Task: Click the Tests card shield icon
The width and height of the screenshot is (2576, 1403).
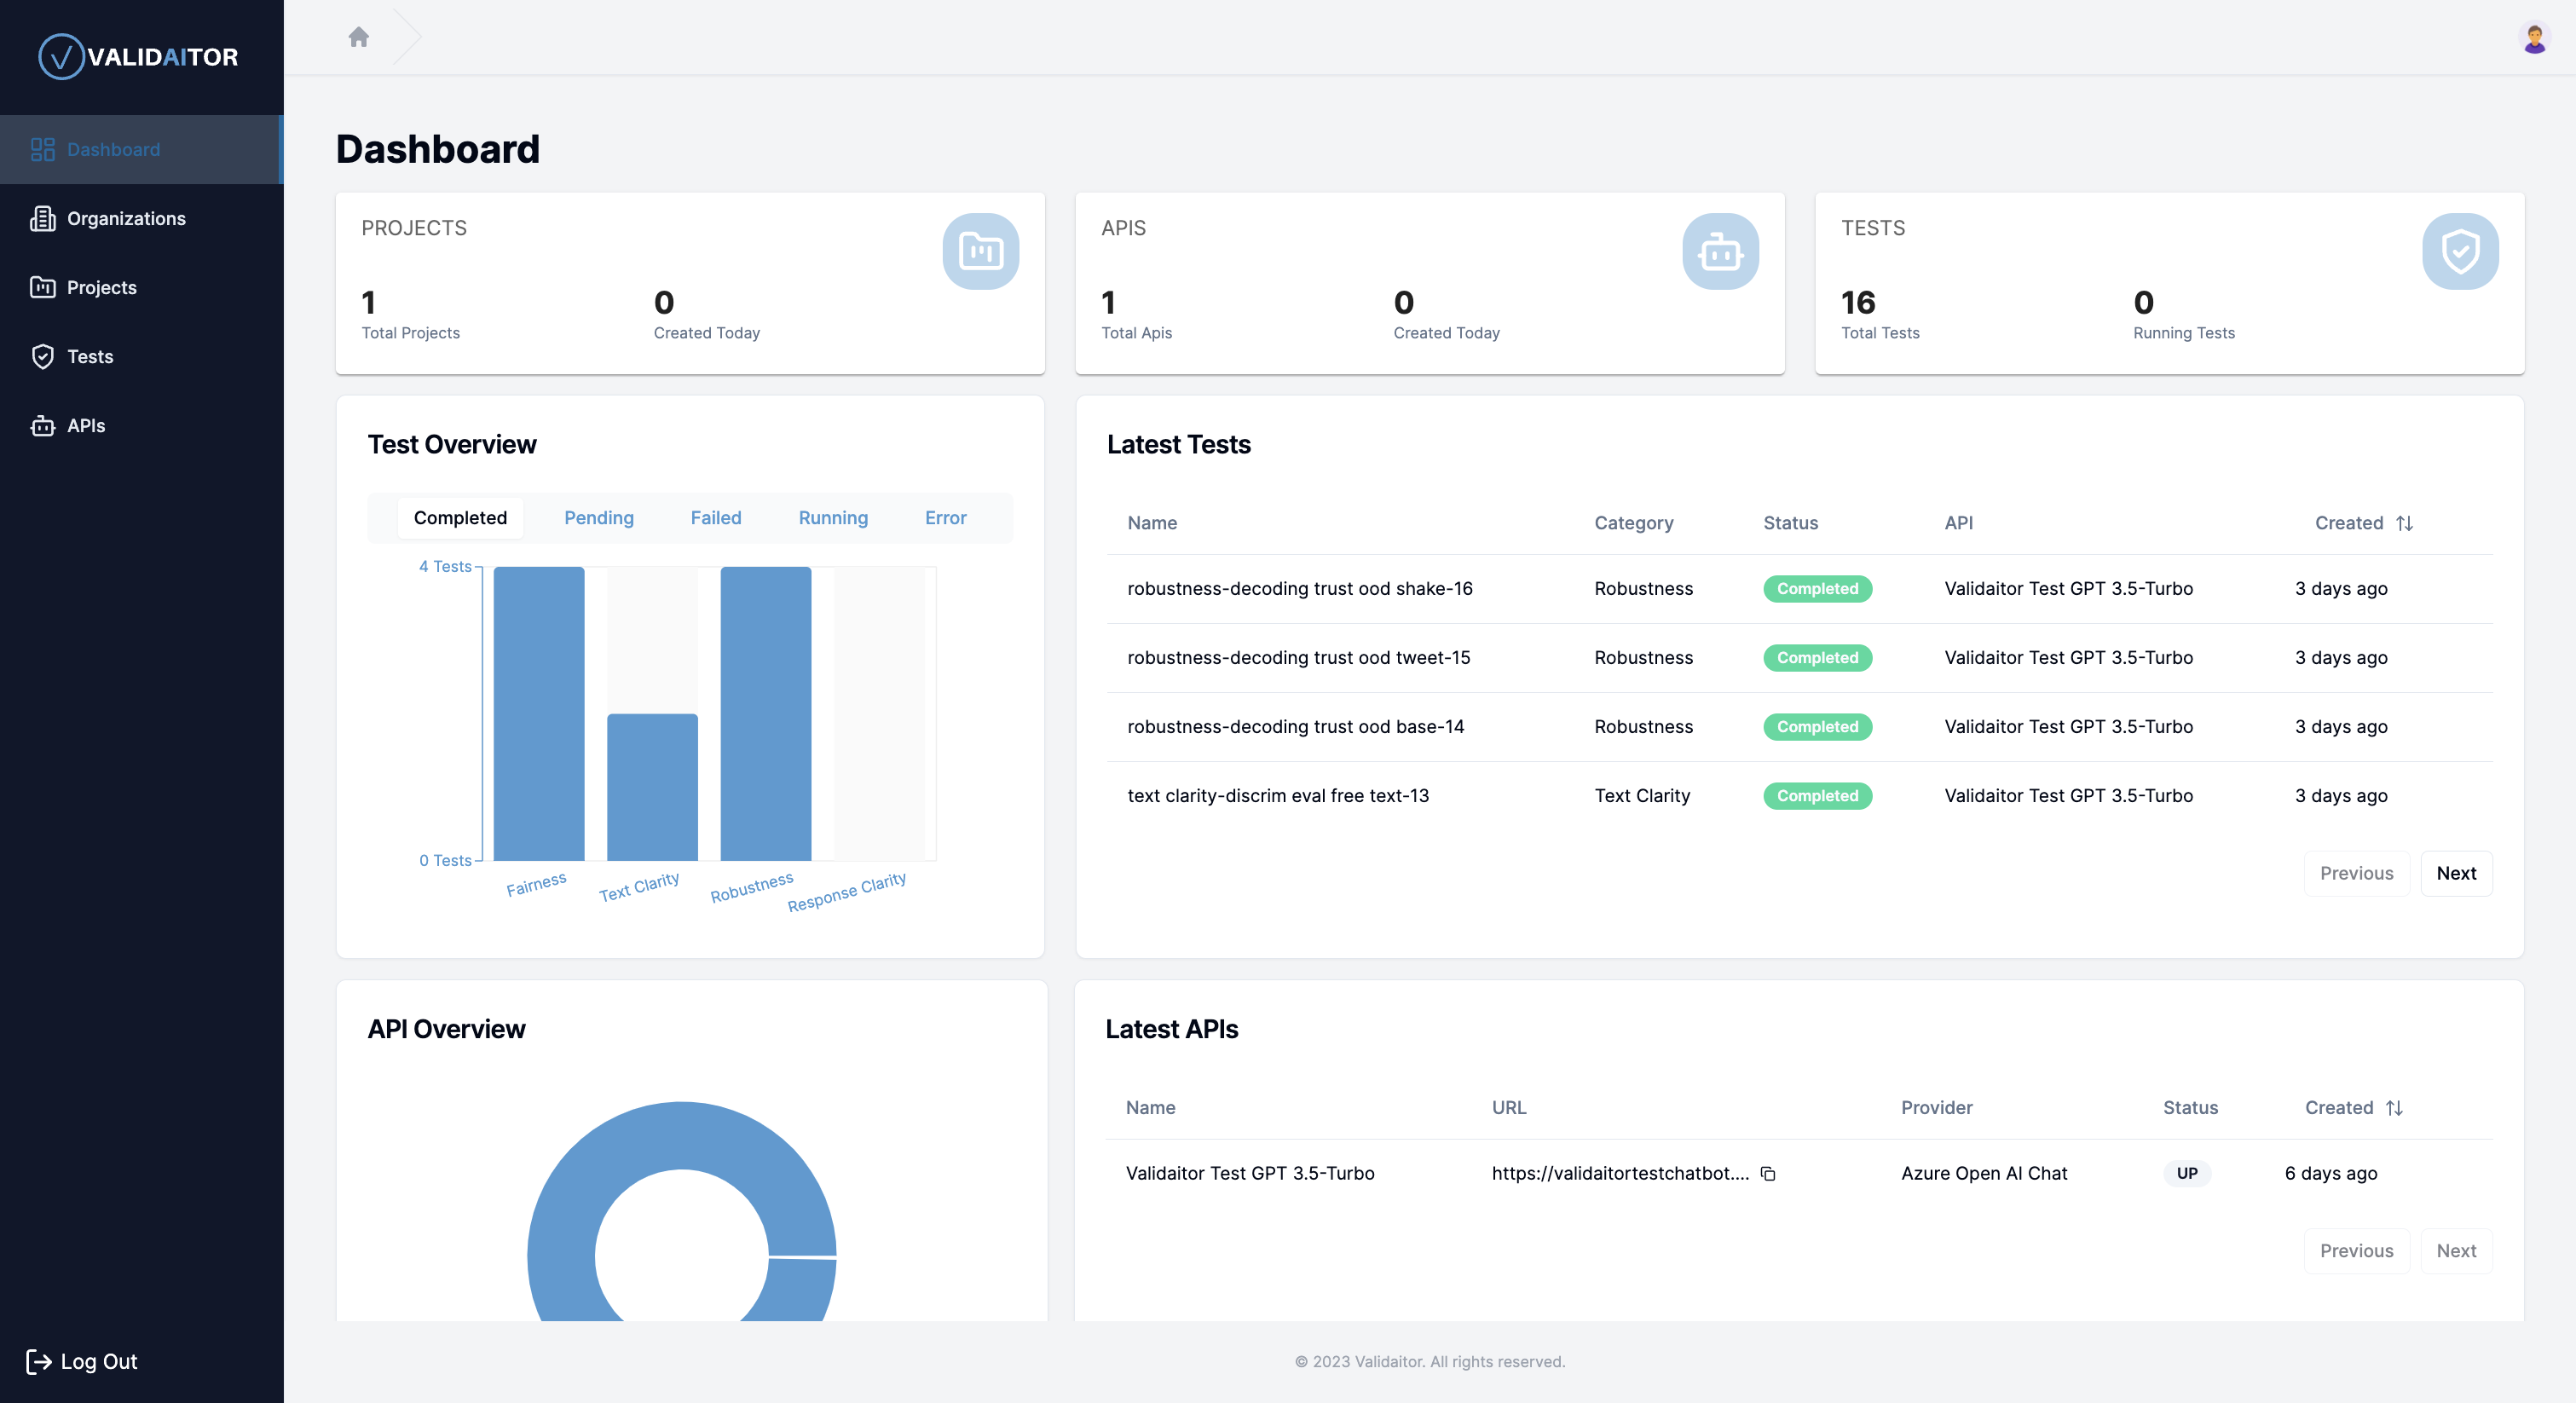Action: 2460,251
